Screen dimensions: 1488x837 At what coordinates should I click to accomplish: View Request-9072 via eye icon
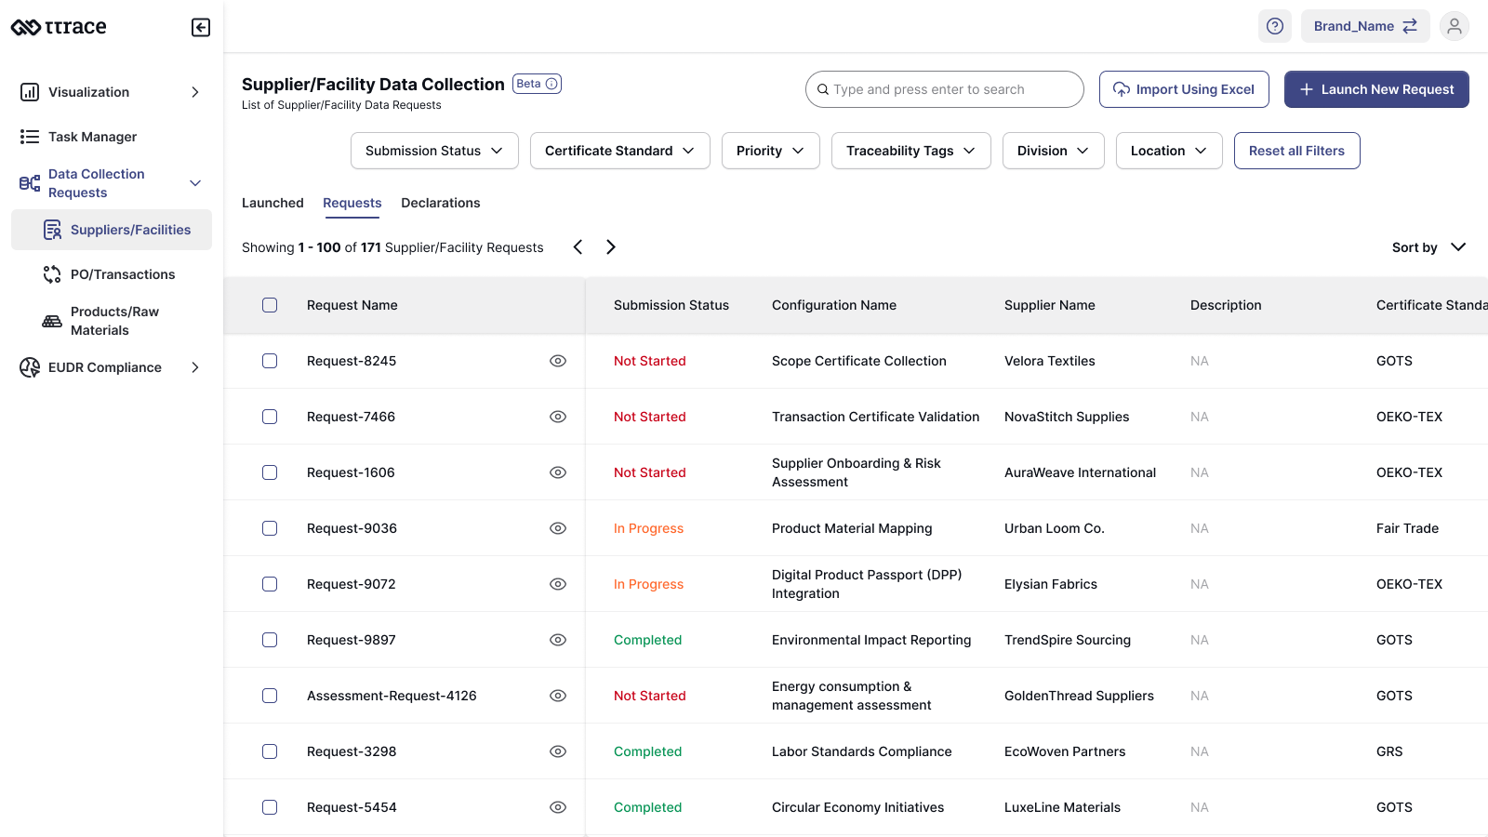[558, 584]
